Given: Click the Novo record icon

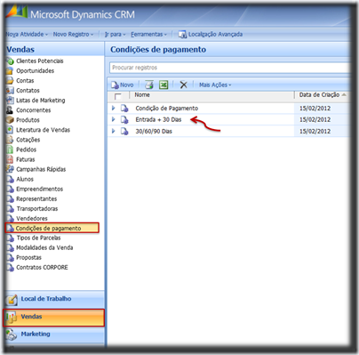Looking at the screenshot, I should [x=115, y=85].
